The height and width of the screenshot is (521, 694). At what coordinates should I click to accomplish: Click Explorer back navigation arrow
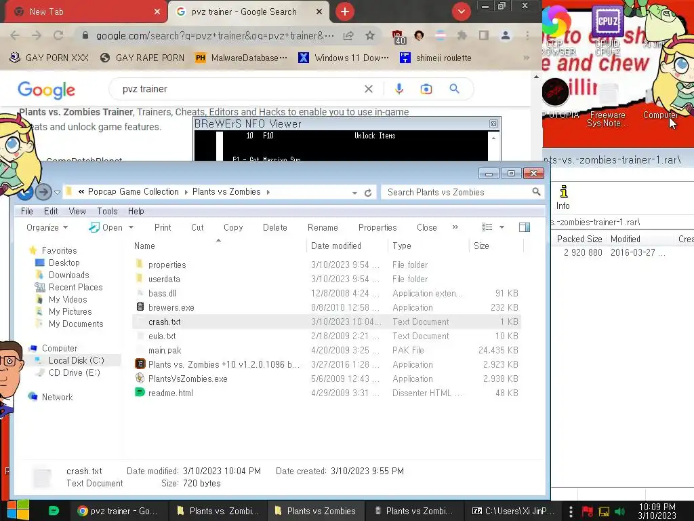25,192
